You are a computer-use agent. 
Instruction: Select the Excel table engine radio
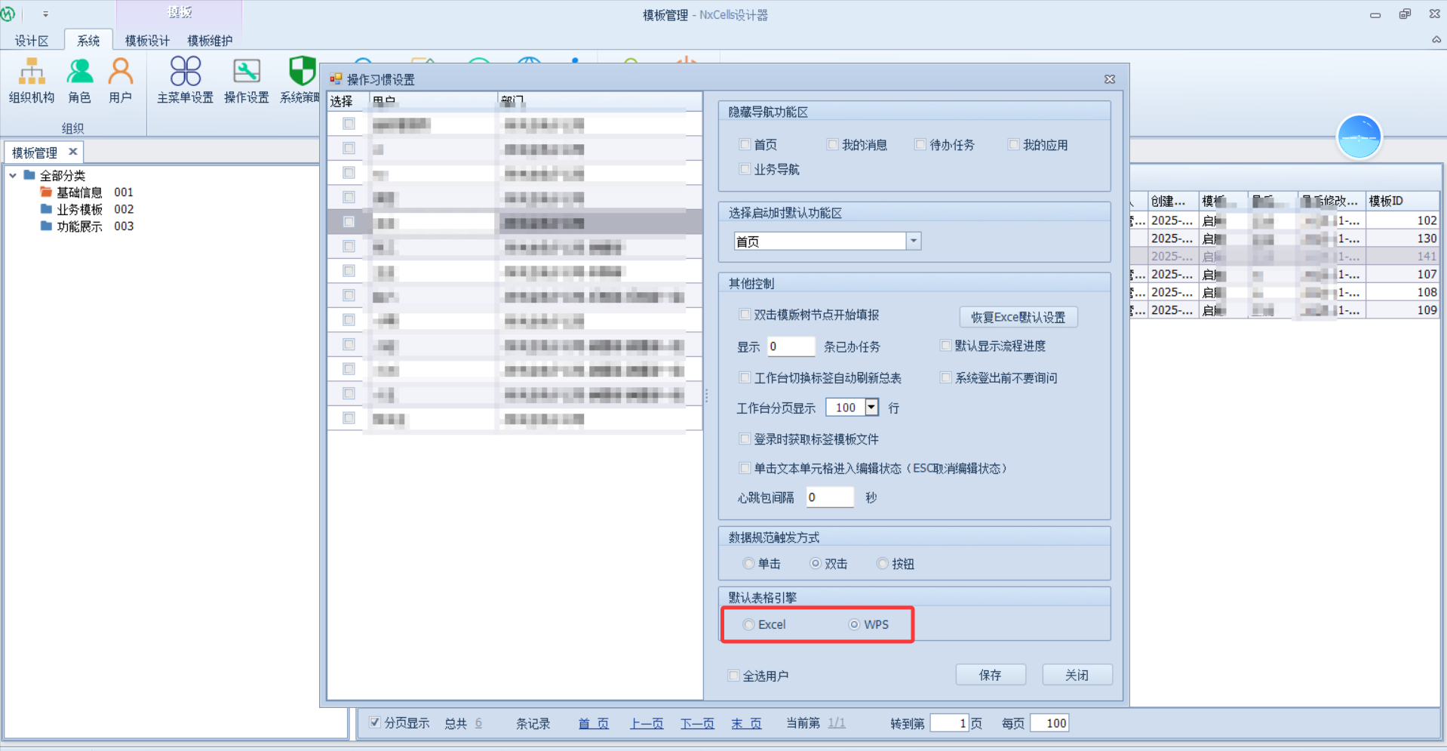(748, 625)
